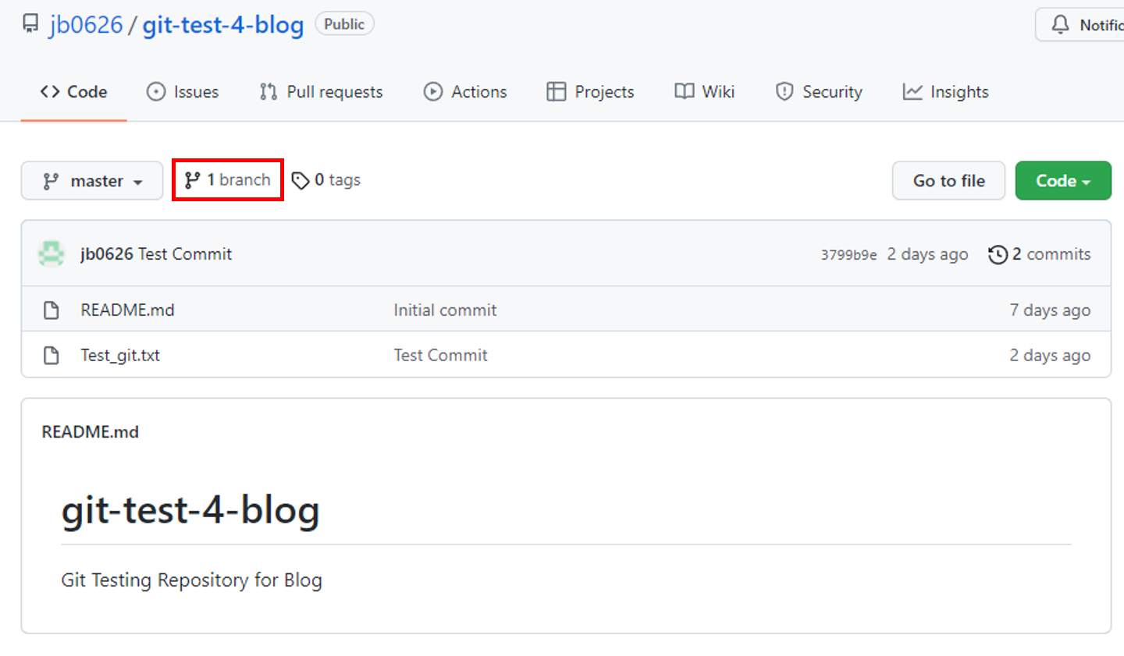
Task: Click the Public visibility badge
Action: tap(344, 24)
